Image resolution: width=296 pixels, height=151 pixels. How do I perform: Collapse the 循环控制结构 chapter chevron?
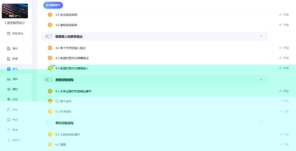[x=261, y=123]
